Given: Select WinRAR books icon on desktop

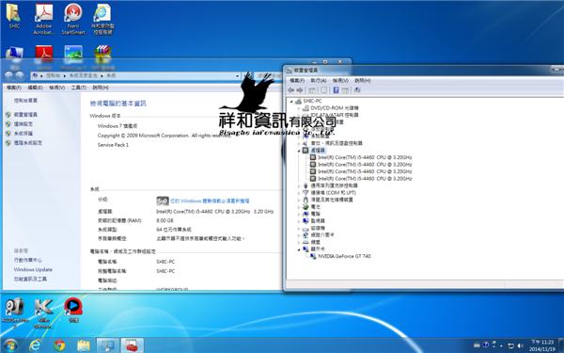Looking at the screenshot, I should tap(102, 53).
